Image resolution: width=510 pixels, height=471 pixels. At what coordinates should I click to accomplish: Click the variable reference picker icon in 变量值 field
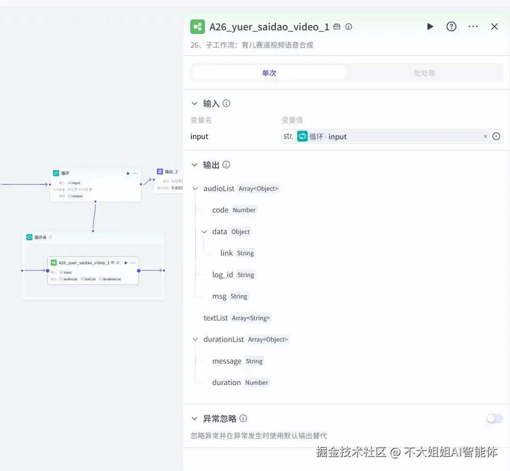(496, 136)
